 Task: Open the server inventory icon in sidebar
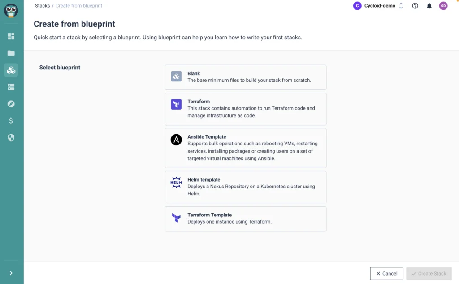(x=11, y=87)
